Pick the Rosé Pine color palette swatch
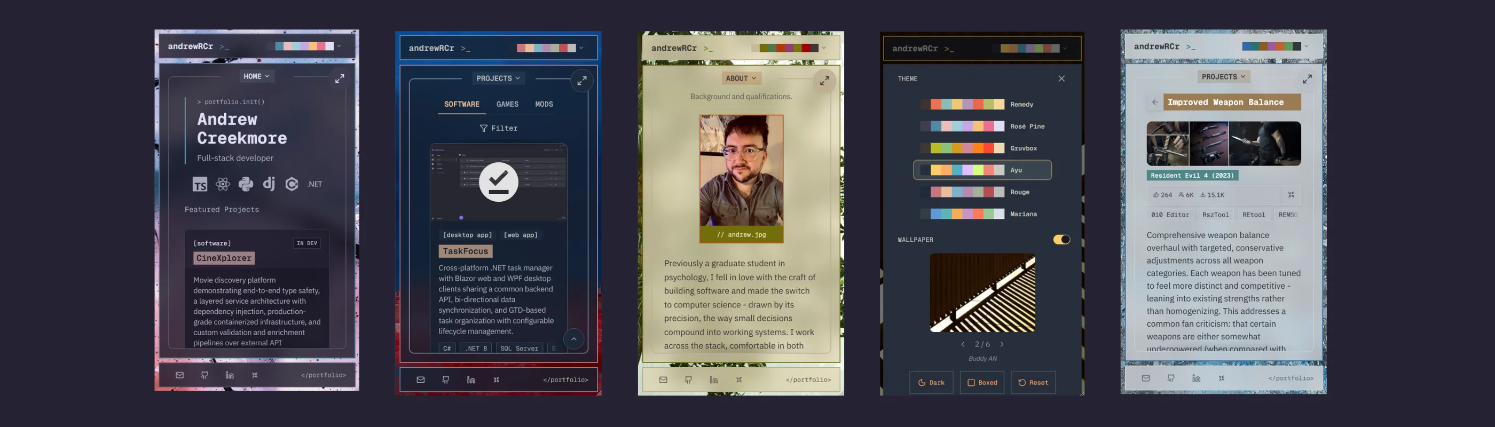The image size is (1495, 427). (967, 126)
